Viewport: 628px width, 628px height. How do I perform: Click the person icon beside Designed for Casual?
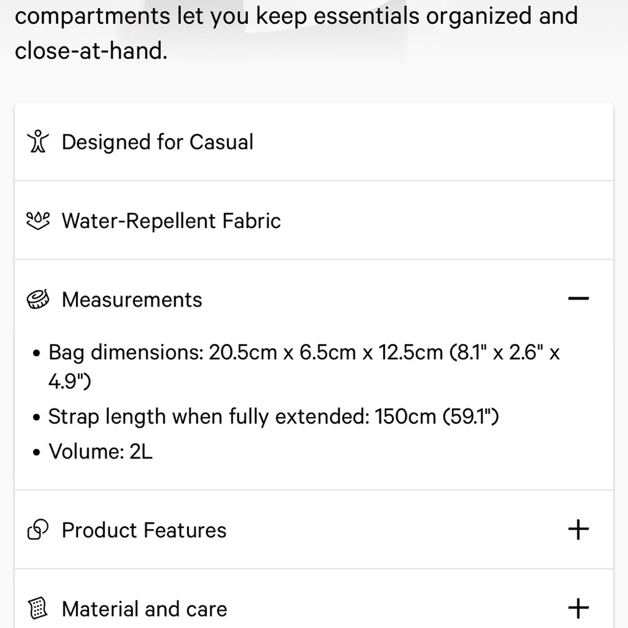[38, 142]
